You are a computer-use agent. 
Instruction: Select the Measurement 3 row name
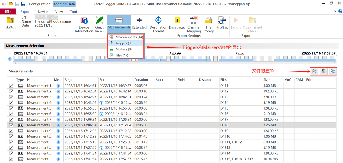39,97
